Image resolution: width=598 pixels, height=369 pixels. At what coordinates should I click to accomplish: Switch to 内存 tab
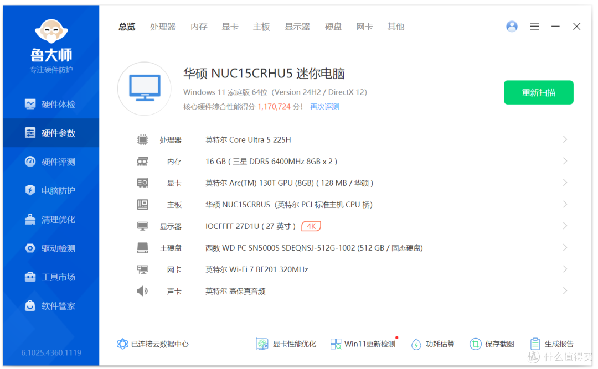pos(199,27)
